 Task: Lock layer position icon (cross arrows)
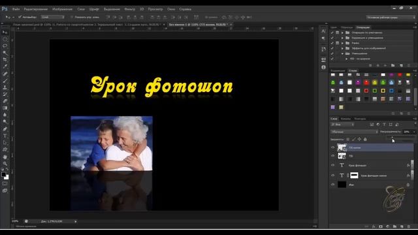[359, 139]
